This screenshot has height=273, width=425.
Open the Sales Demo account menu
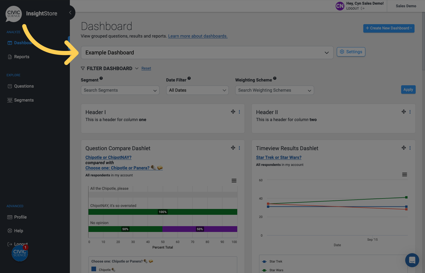(406, 6)
